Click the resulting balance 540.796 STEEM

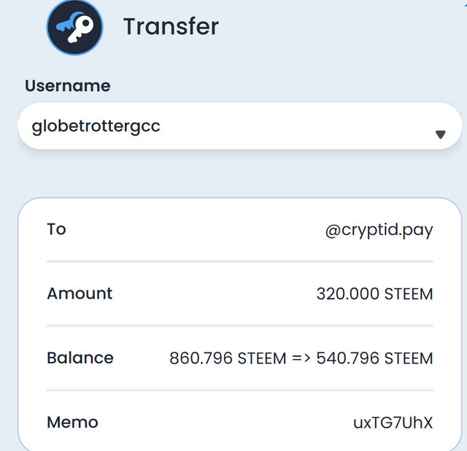tap(374, 358)
